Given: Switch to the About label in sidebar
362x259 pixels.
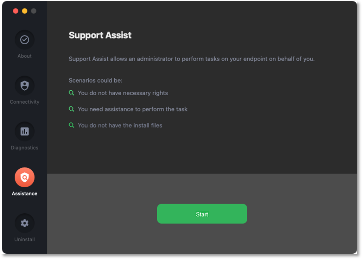Looking at the screenshot, I should pyautogui.click(x=25, y=56).
